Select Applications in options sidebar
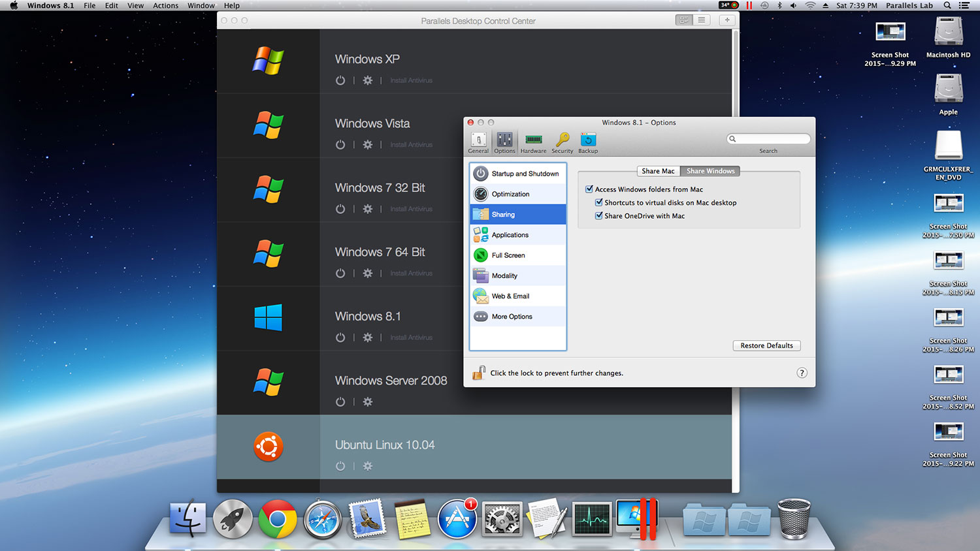 pos(518,235)
